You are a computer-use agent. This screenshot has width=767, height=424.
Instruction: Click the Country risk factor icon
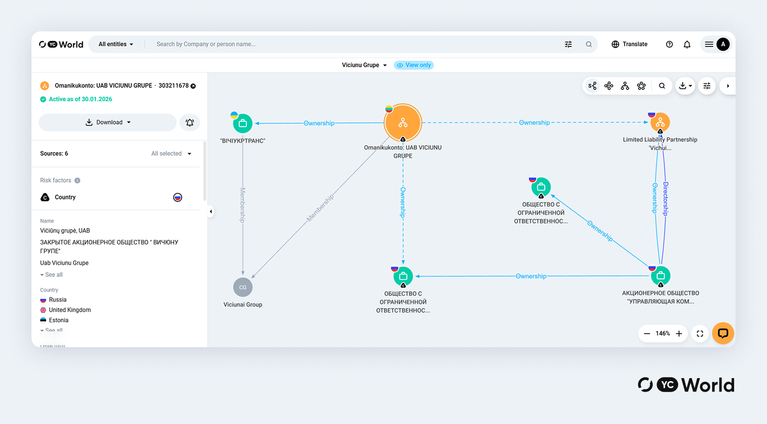(45, 197)
